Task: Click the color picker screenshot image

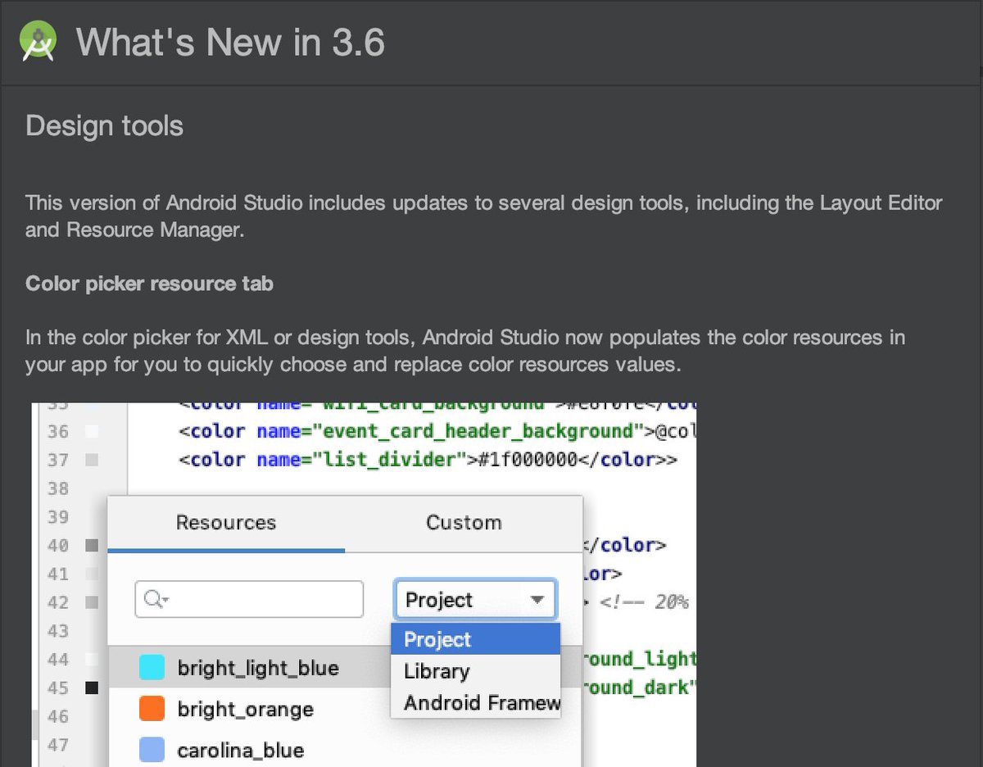Action: click(x=365, y=585)
